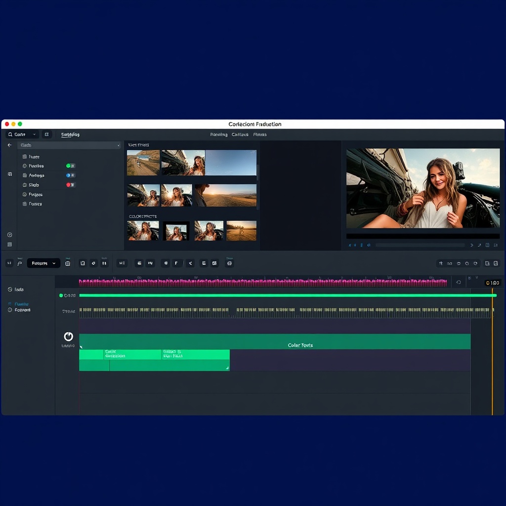The image size is (506, 506).
Task: Select the underlined tab in the top bar
Action: point(70,134)
